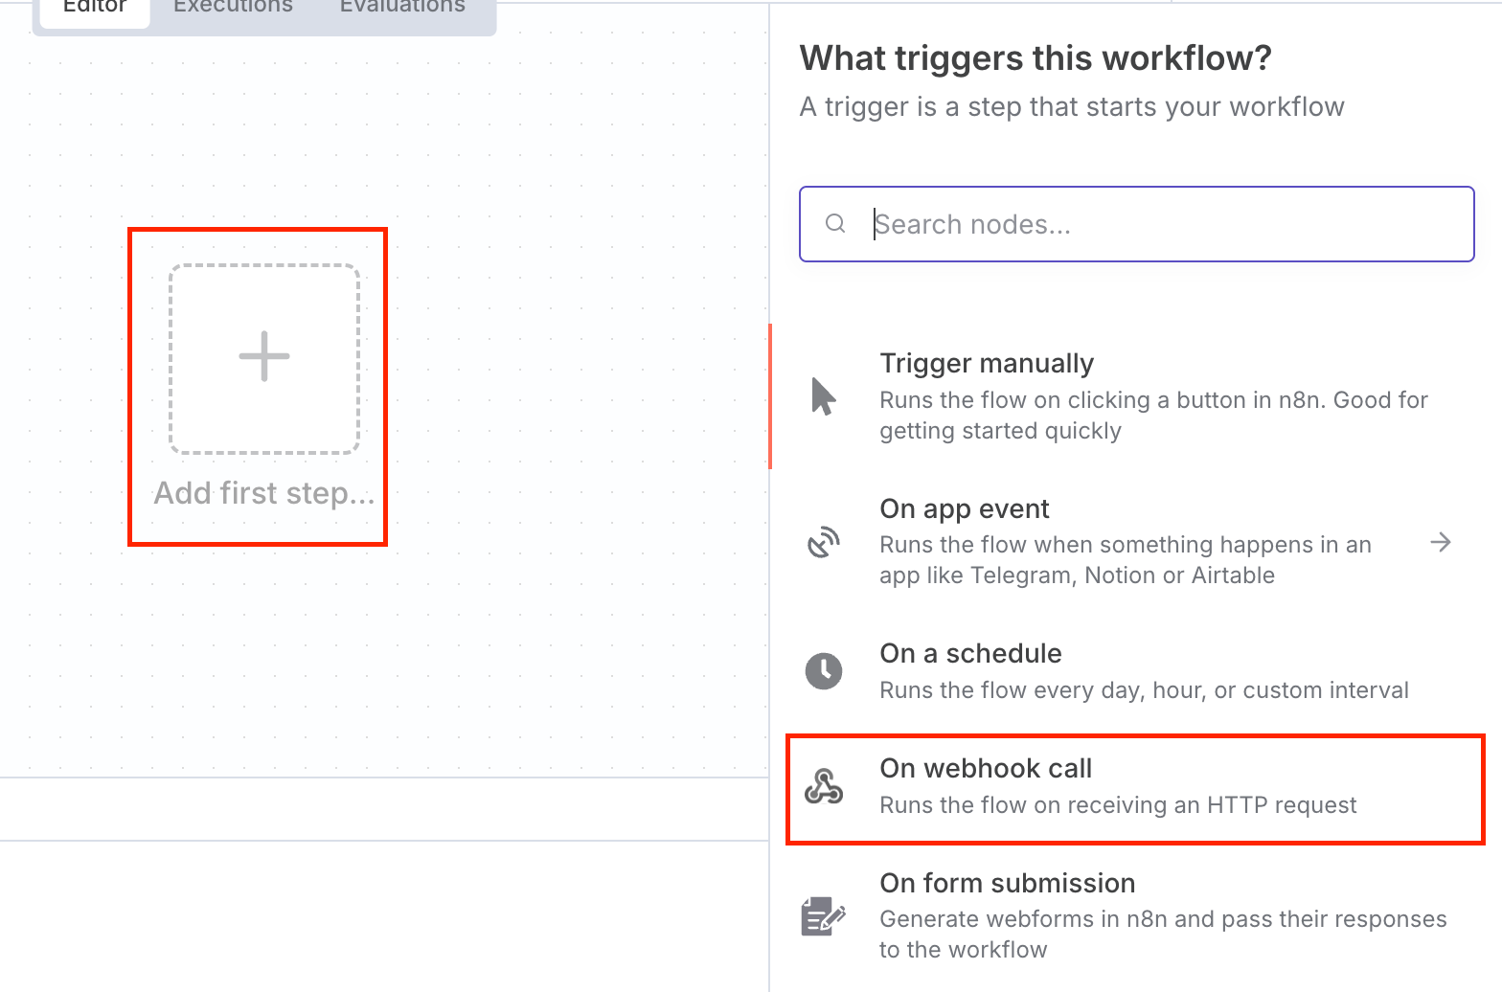Viewport: 1502px width, 992px height.
Task: Select On app event title
Action: (965, 508)
